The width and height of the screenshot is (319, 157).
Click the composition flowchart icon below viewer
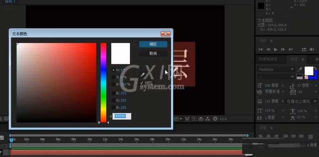pyautogui.click(x=208, y=119)
